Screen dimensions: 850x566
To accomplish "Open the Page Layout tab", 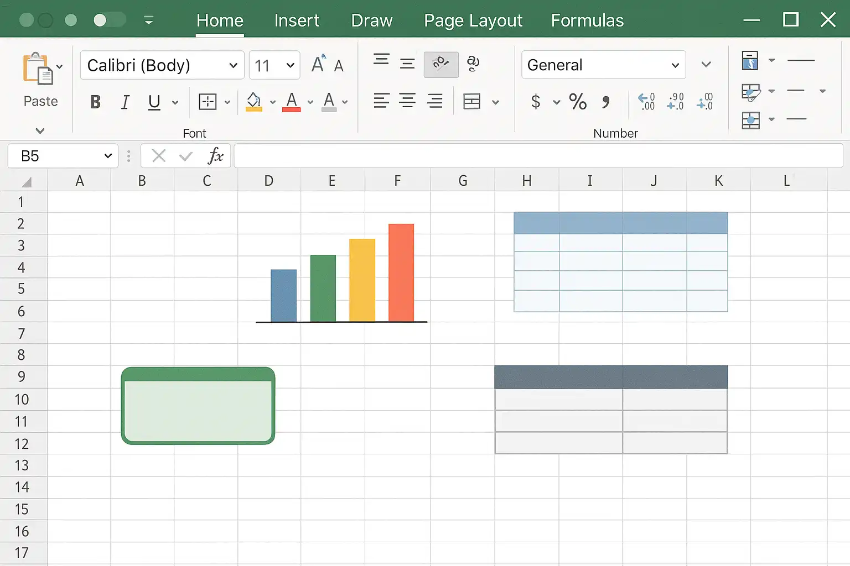I will [x=473, y=20].
